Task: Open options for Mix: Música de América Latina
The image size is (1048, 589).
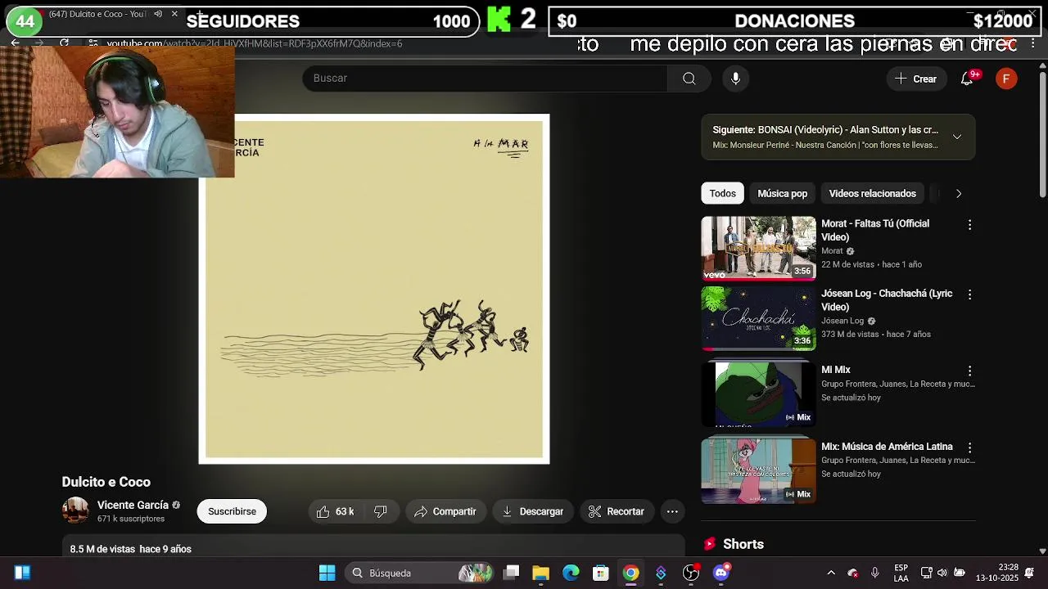Action: (x=969, y=447)
